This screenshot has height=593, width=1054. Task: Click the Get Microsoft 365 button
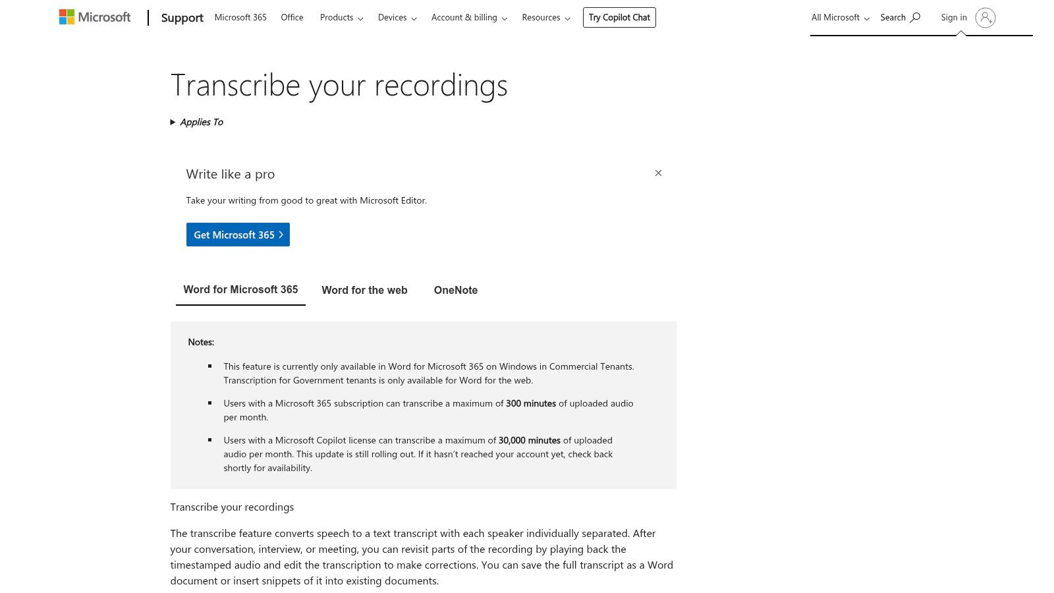(x=235, y=235)
